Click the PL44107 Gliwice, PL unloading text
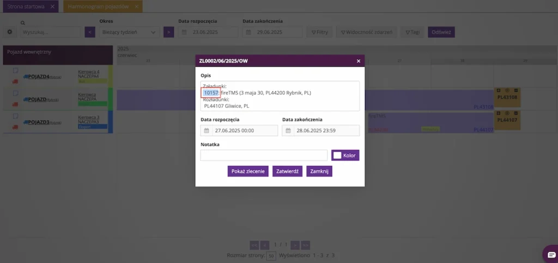The image size is (558, 263). point(227,105)
